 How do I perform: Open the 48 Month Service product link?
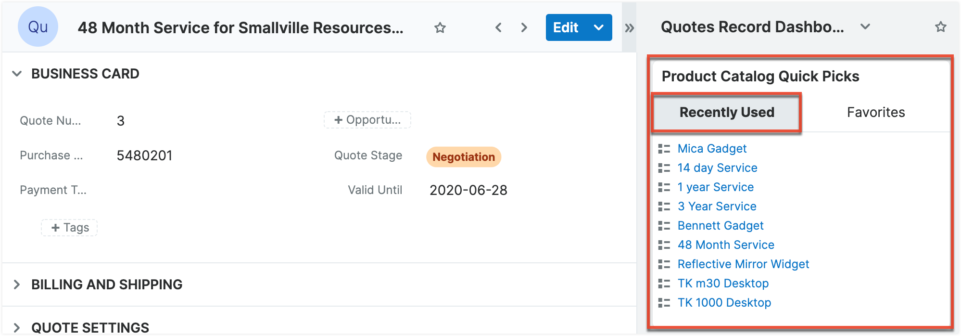(x=725, y=245)
